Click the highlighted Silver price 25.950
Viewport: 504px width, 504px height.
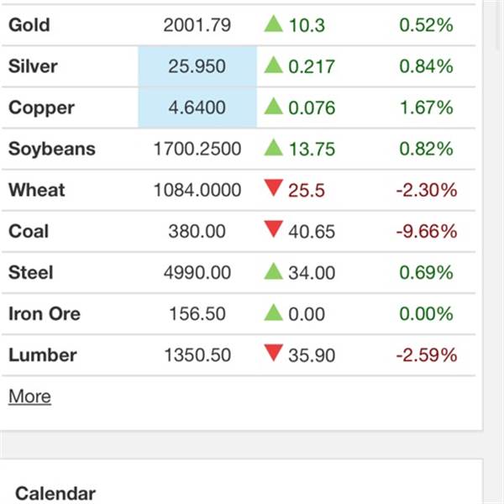tap(197, 66)
